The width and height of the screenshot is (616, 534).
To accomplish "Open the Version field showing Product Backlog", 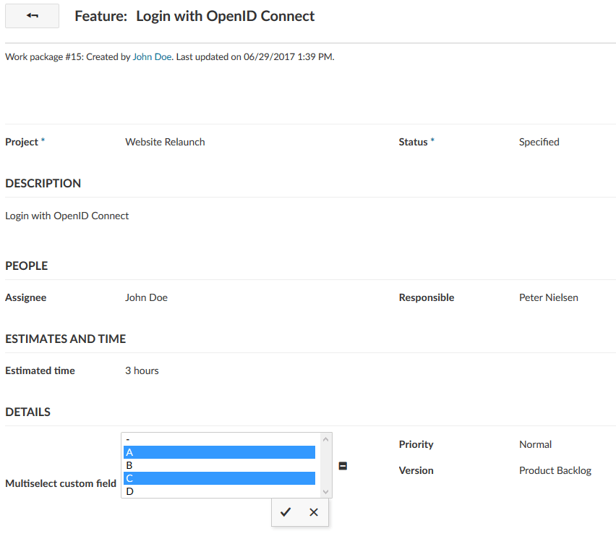I will (555, 470).
